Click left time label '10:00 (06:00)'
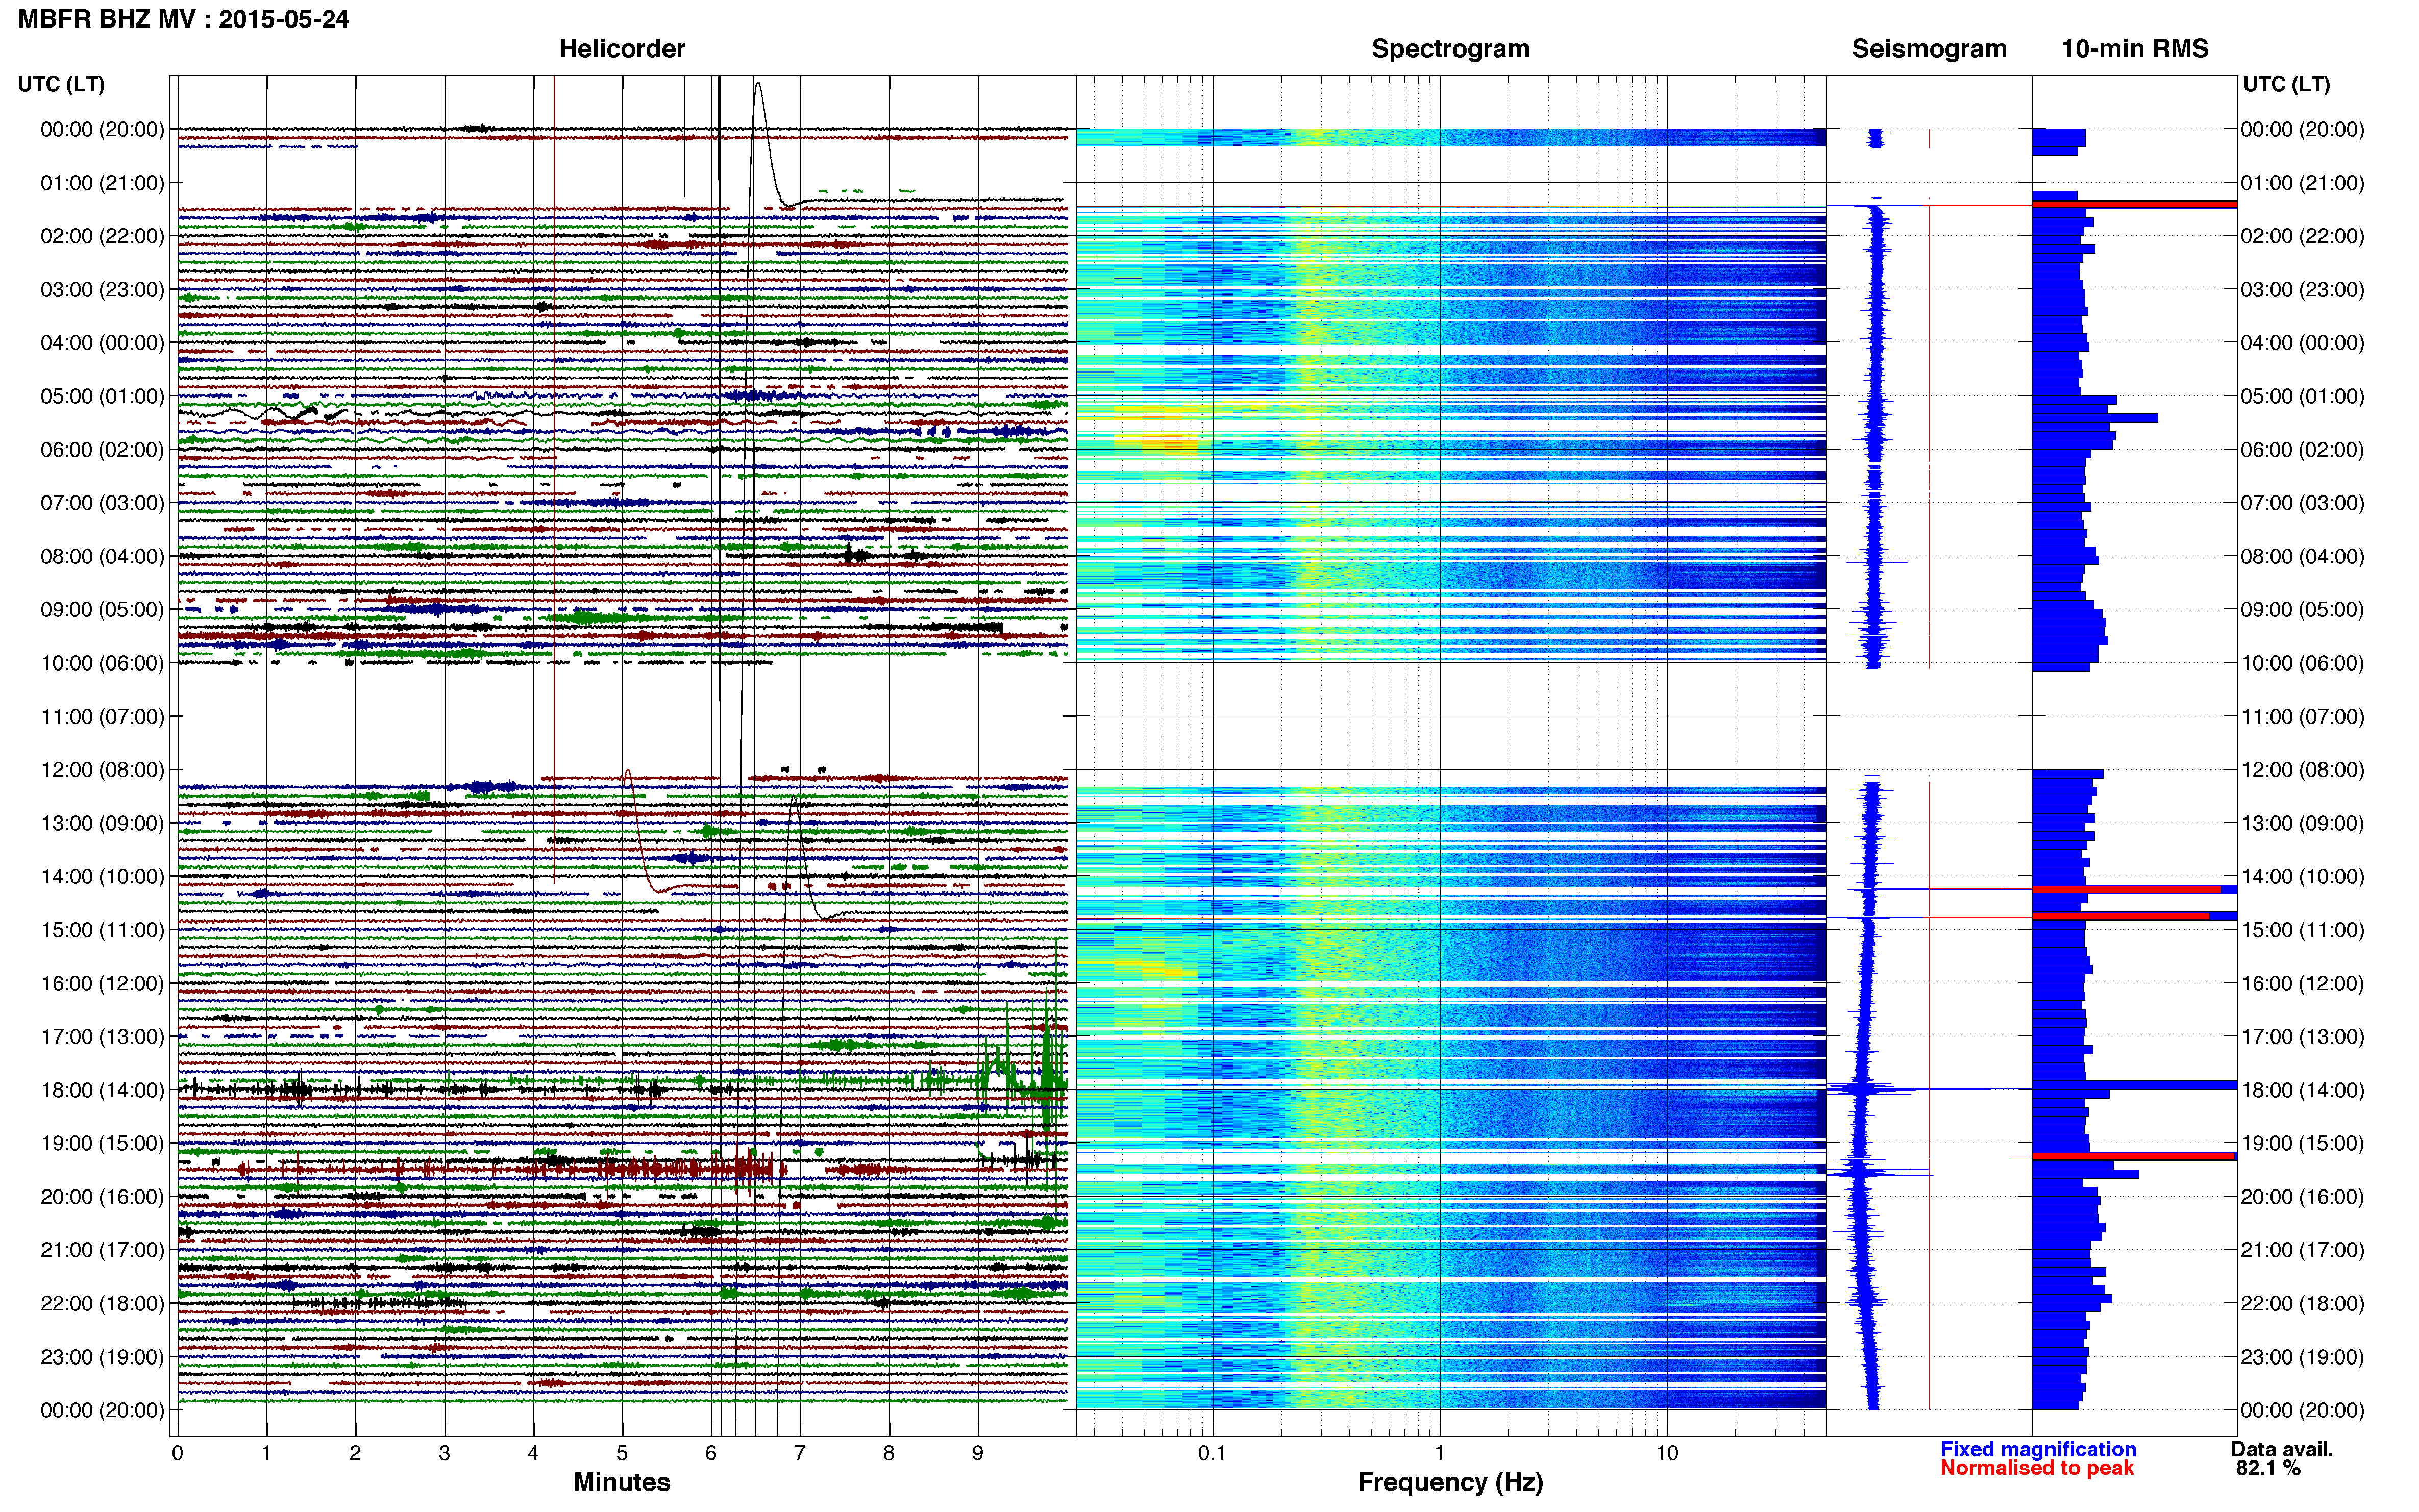The image size is (2419, 1512). coord(102,663)
